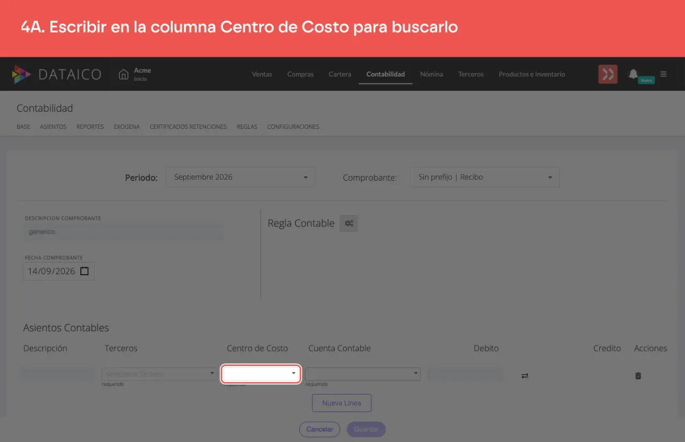Delete the line with trash icon
This screenshot has height=442, width=685.
(638, 376)
